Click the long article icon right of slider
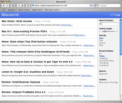The height and width of the screenshot is (103, 122). click(x=117, y=32)
